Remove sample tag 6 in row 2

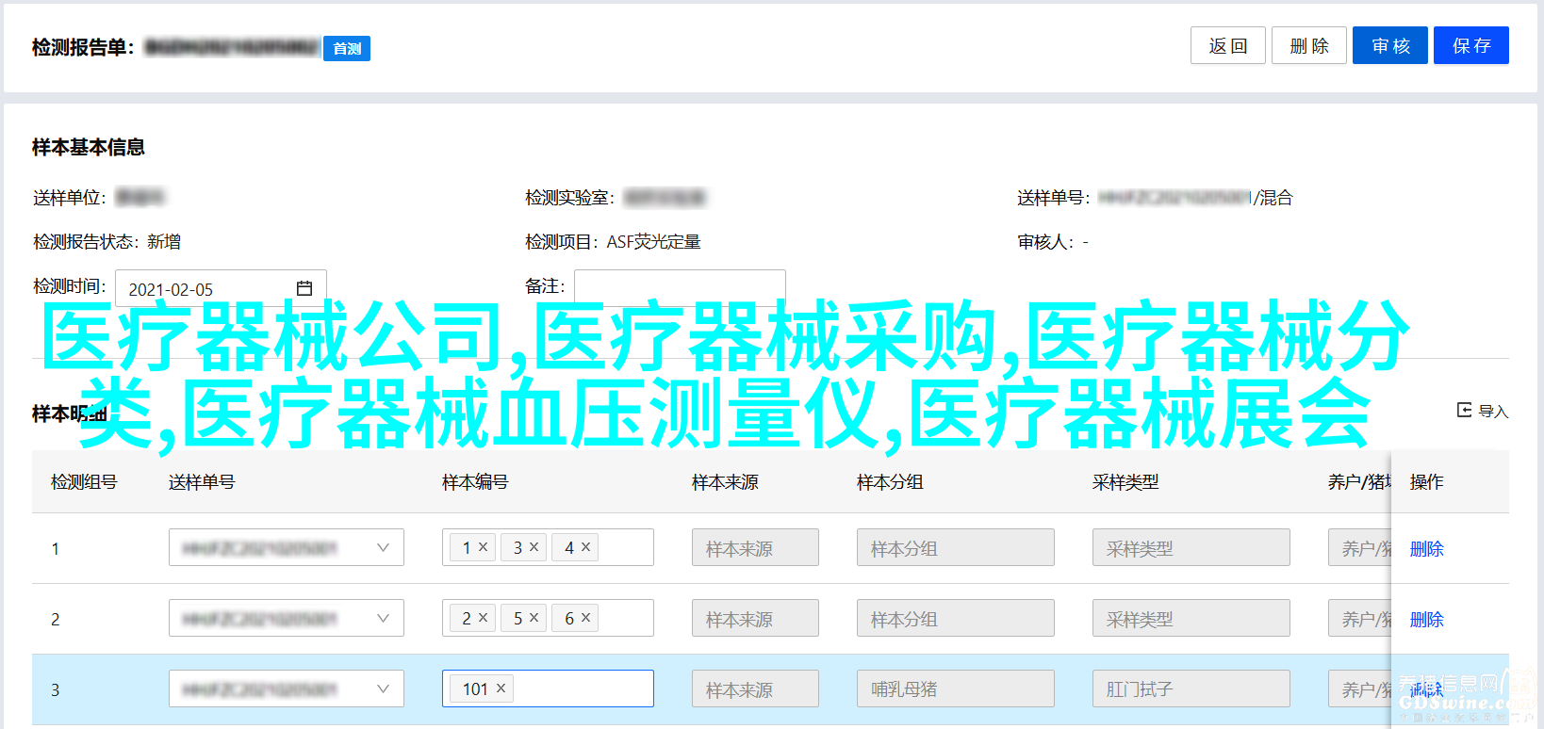pyautogui.click(x=585, y=617)
